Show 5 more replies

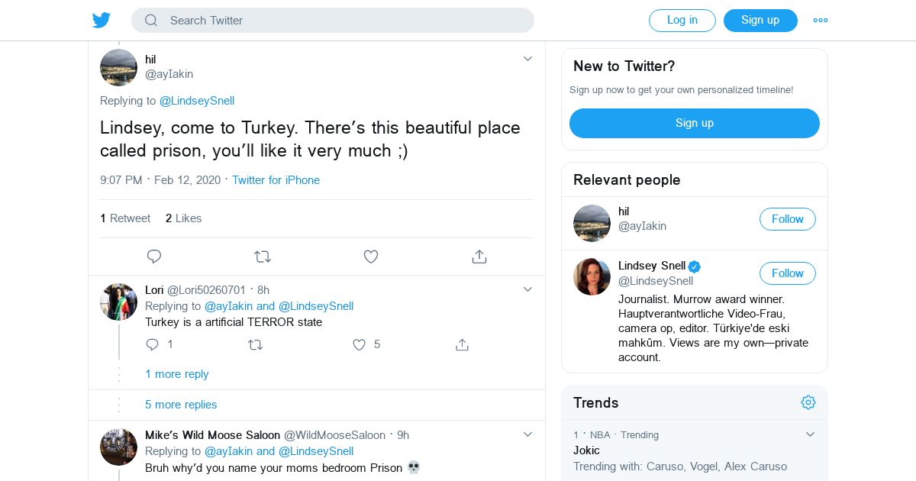[181, 405]
